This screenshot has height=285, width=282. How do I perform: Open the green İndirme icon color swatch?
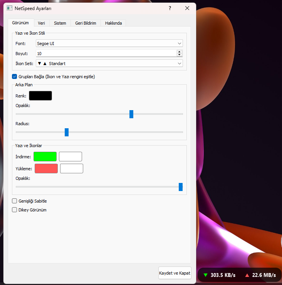45,156
